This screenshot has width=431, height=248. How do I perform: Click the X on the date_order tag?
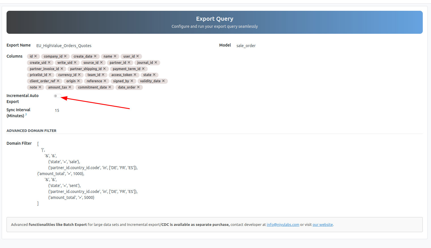pyautogui.click(x=138, y=87)
